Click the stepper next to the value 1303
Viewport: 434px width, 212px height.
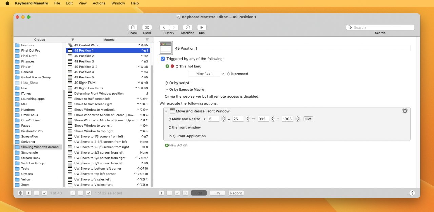tap(297, 119)
